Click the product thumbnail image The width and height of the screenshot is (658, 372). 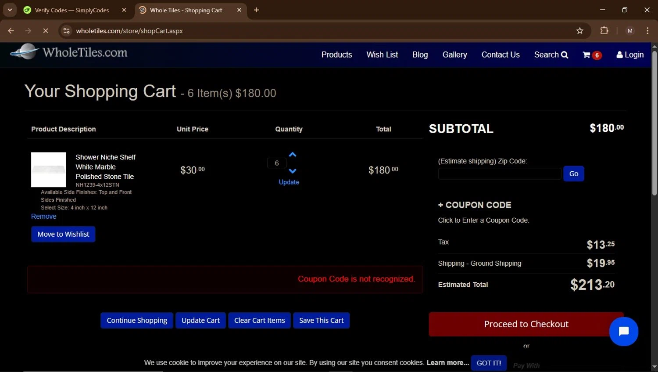point(48,170)
